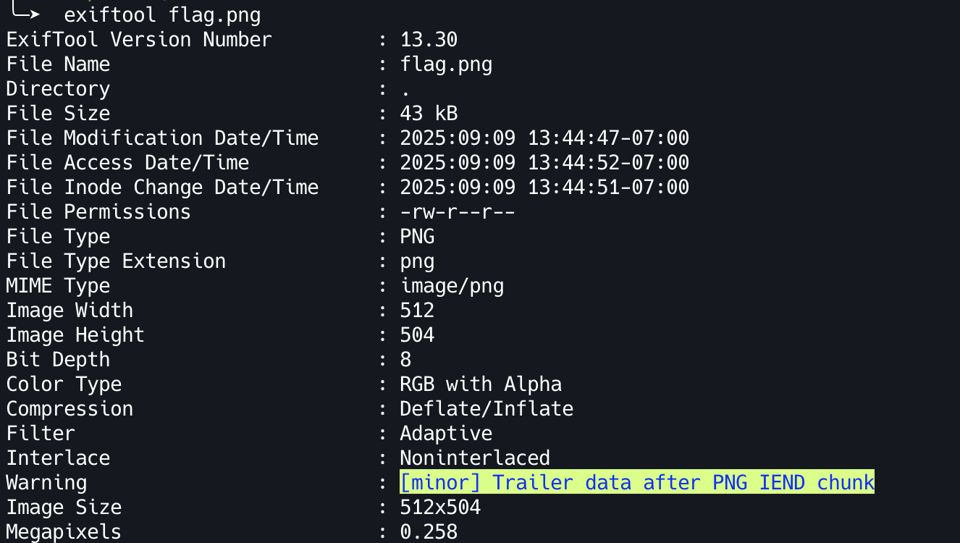Click the Image Height value 504

point(417,335)
